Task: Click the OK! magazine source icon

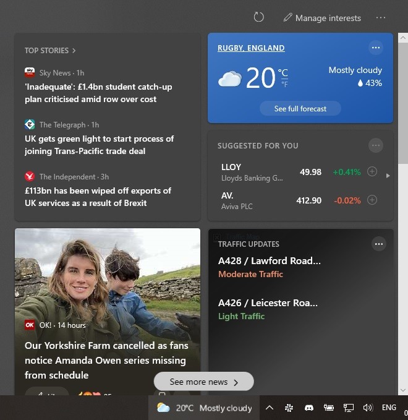Action: pyautogui.click(x=30, y=325)
